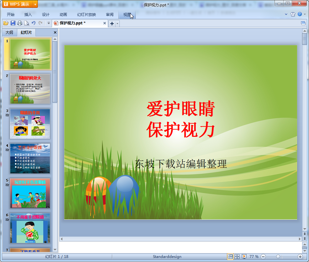The height and width of the screenshot is (262, 309).
Task: Redo the last action
Action: (x=40, y=23)
